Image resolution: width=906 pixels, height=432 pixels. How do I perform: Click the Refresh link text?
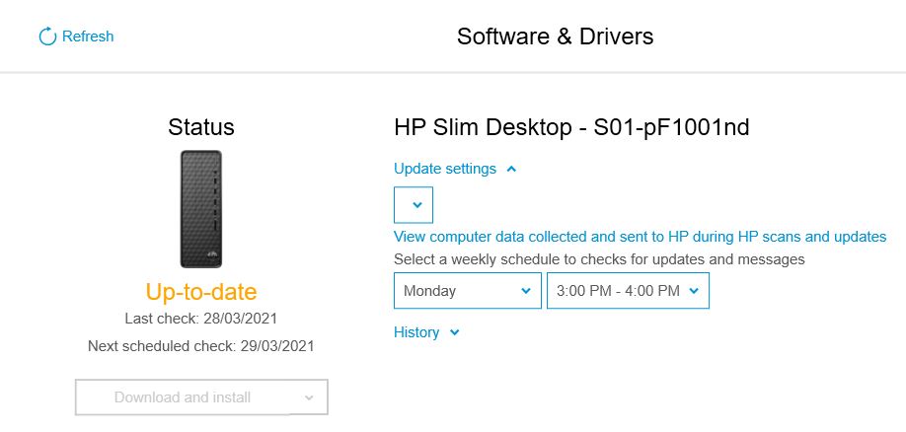[x=88, y=36]
